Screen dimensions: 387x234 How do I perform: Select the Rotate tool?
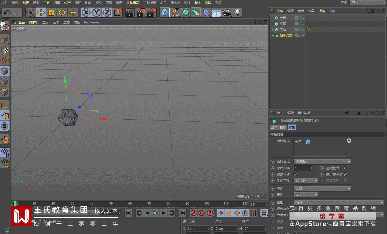(x=62, y=13)
